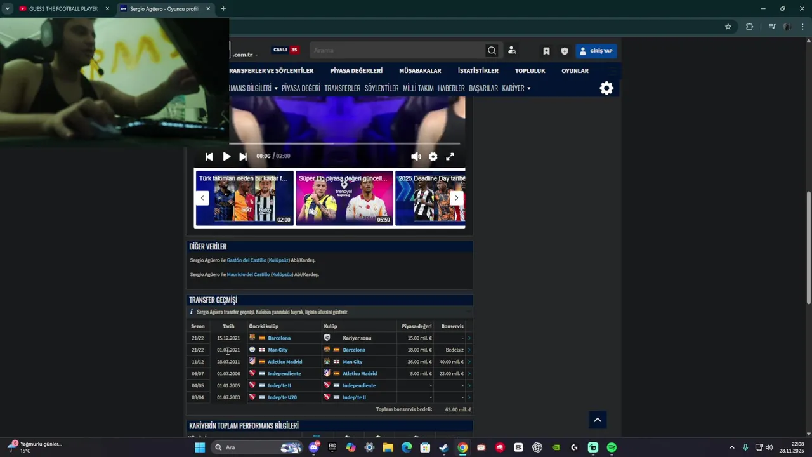Open OYUNLAR menu
The image size is (812, 457).
point(575,71)
